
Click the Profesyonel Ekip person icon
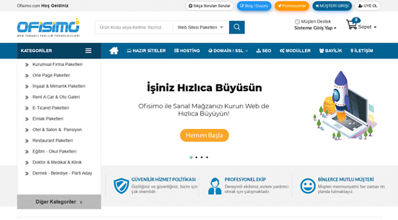215,186
